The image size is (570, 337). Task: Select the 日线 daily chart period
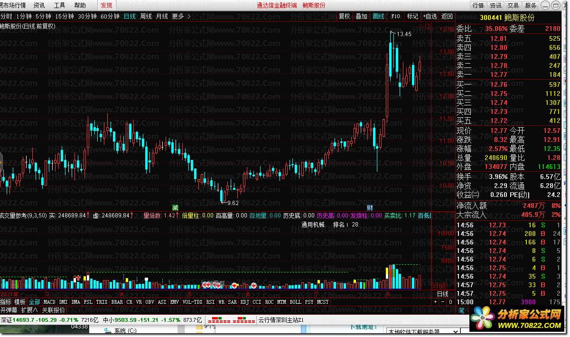(x=130, y=16)
